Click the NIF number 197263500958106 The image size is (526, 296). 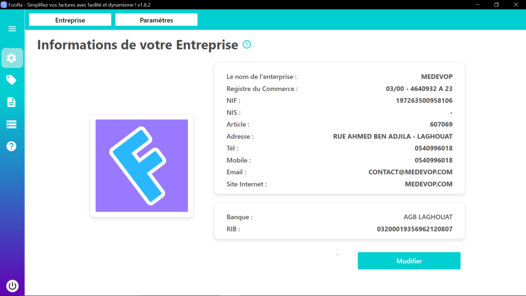coord(424,101)
